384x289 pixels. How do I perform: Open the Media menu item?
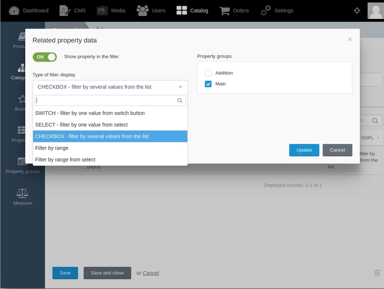point(111,11)
